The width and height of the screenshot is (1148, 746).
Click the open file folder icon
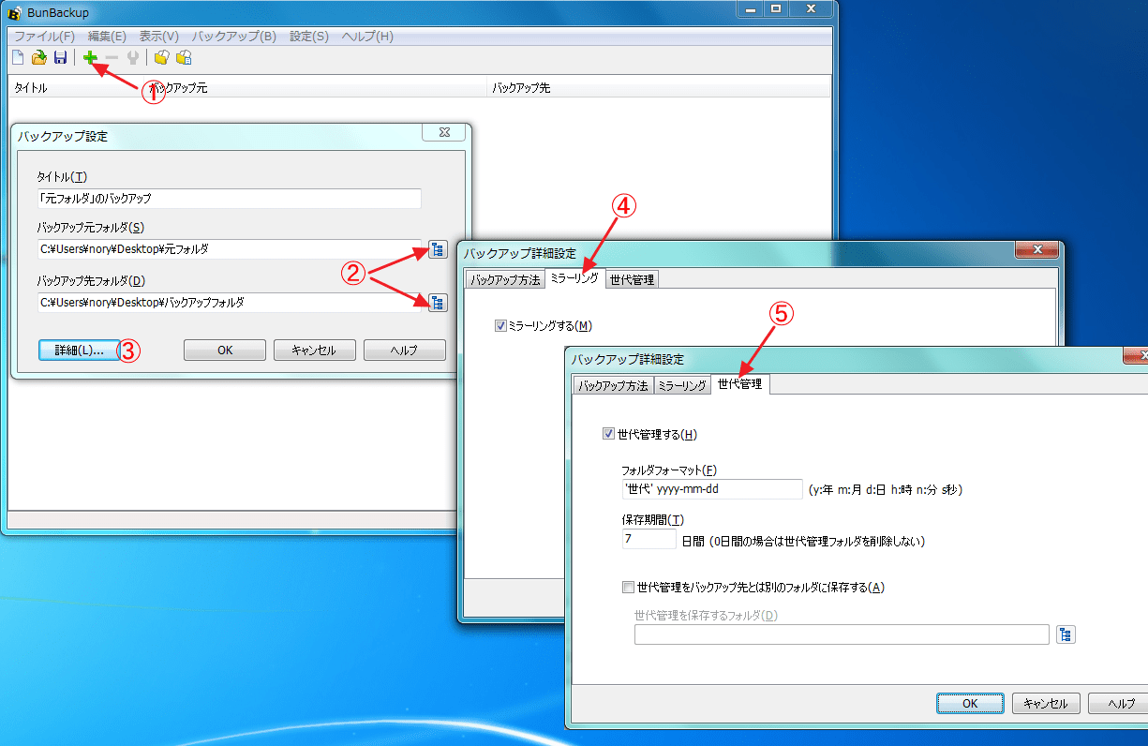pos(38,58)
